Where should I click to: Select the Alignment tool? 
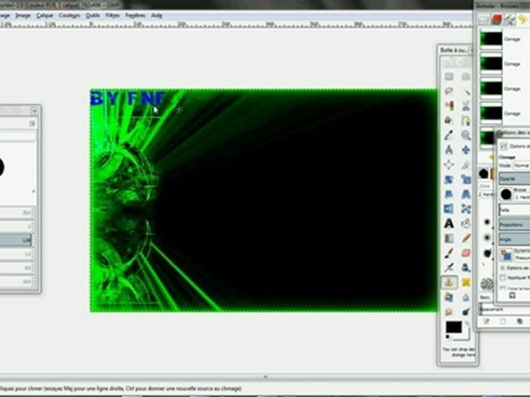click(449, 164)
